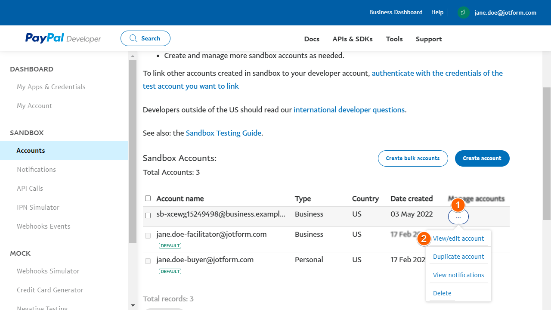Screen dimensions: 551x310
Task: Choose Delete from the account menu
Action: tap(442, 293)
